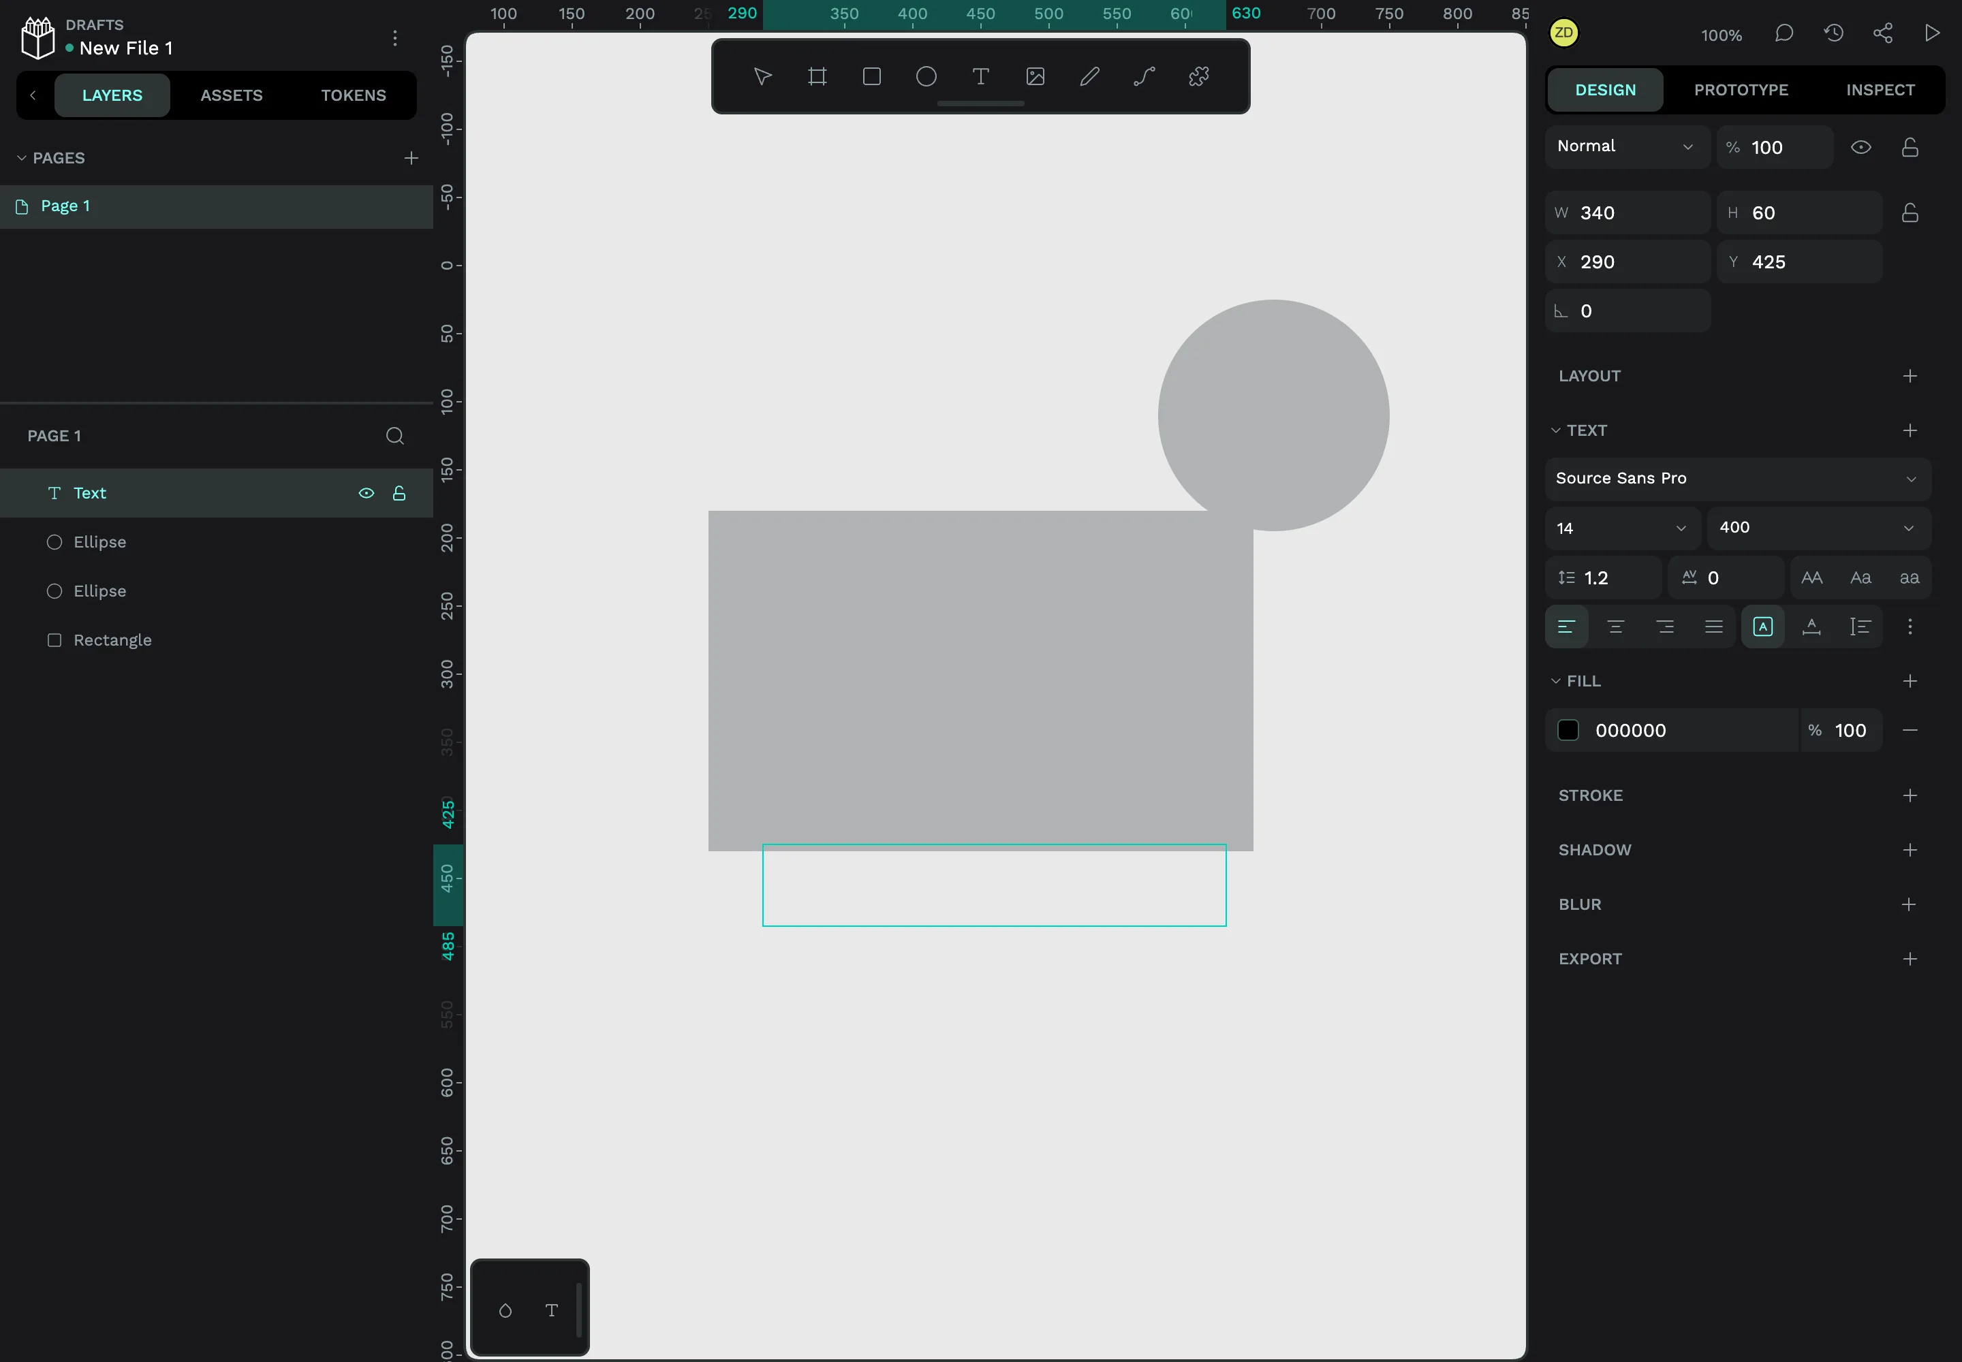The height and width of the screenshot is (1362, 1962).
Task: Open the Plugins puzzle icon
Action: 1199,77
